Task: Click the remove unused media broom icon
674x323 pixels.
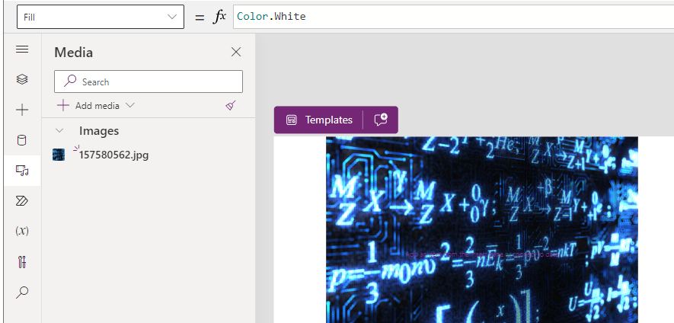Action: [231, 105]
